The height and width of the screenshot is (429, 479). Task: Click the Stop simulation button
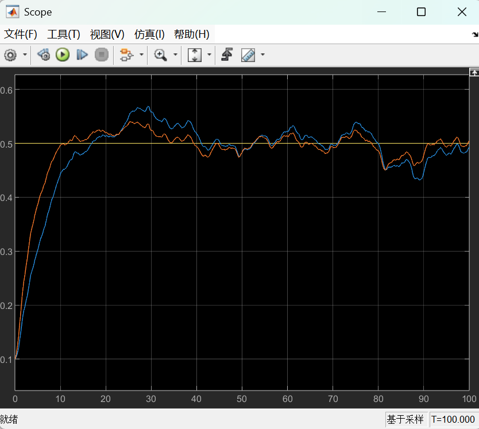(x=101, y=55)
